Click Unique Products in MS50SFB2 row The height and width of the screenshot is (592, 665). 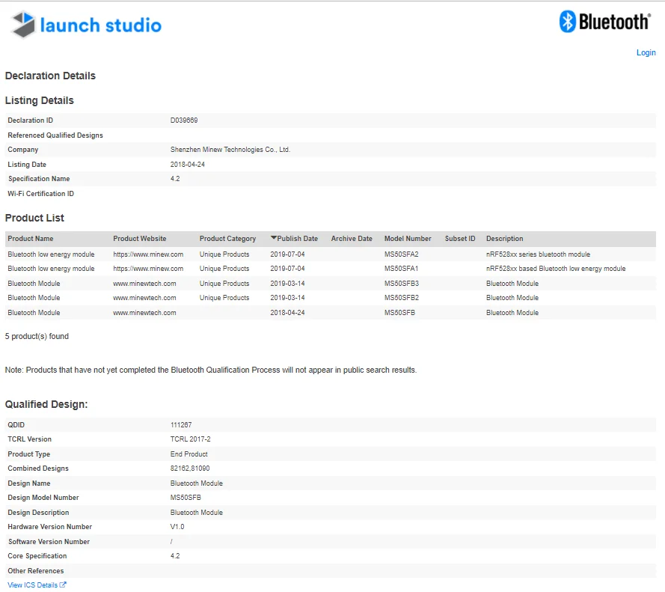(224, 298)
